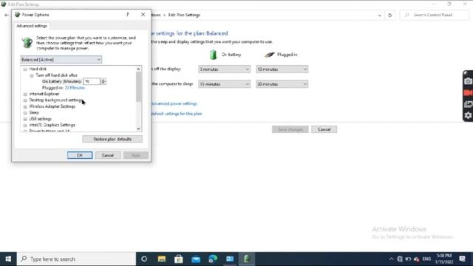
Task: Open the On battery display timeout dropdown
Action: pos(224,69)
